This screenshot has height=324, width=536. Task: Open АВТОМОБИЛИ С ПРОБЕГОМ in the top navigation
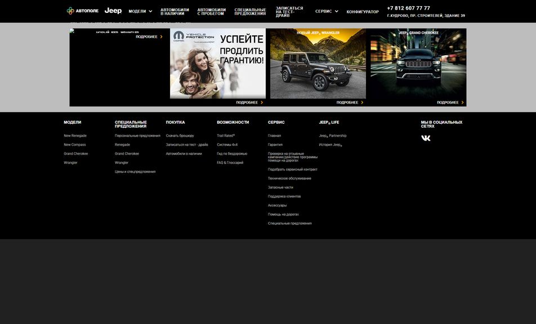tap(212, 12)
